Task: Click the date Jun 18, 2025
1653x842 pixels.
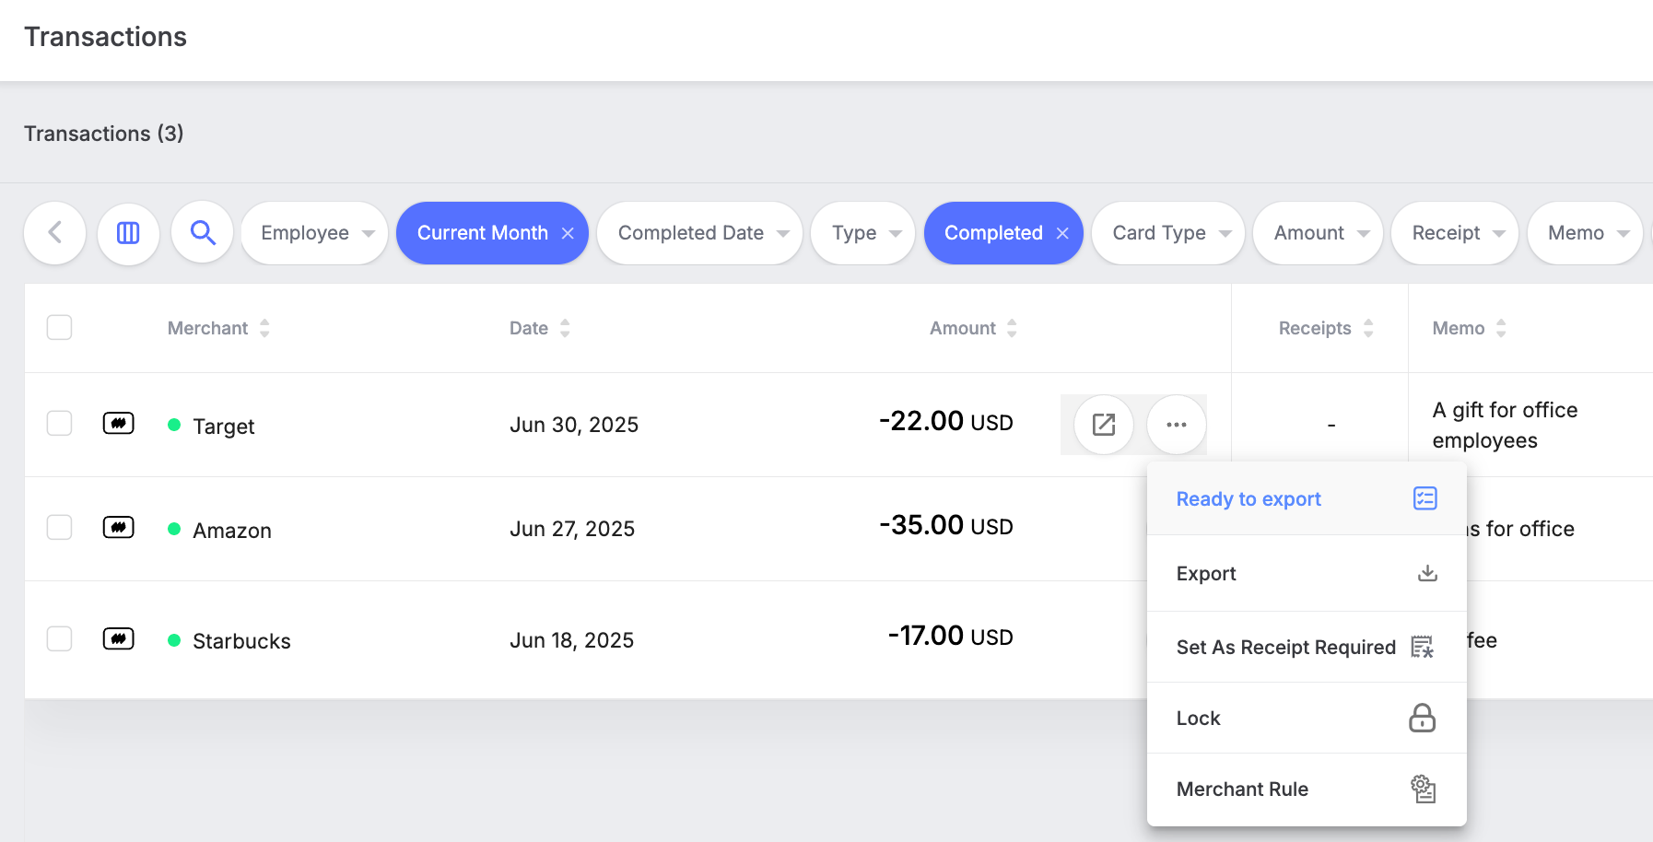Action: point(571,640)
